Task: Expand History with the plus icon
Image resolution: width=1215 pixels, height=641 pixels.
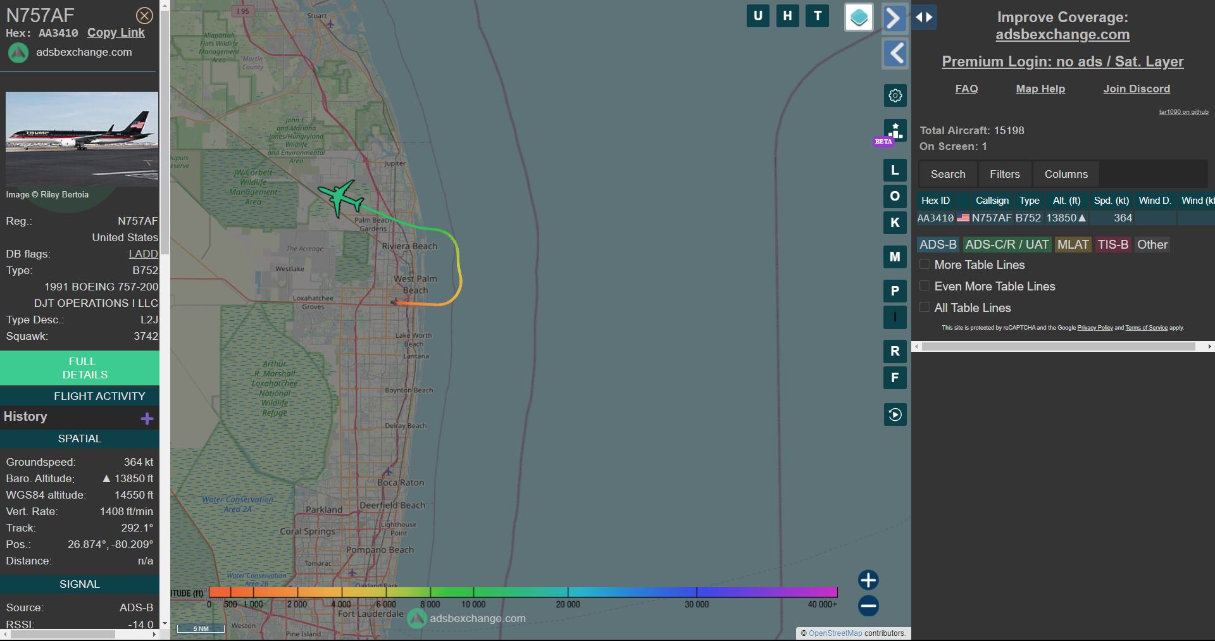Action: point(147,418)
